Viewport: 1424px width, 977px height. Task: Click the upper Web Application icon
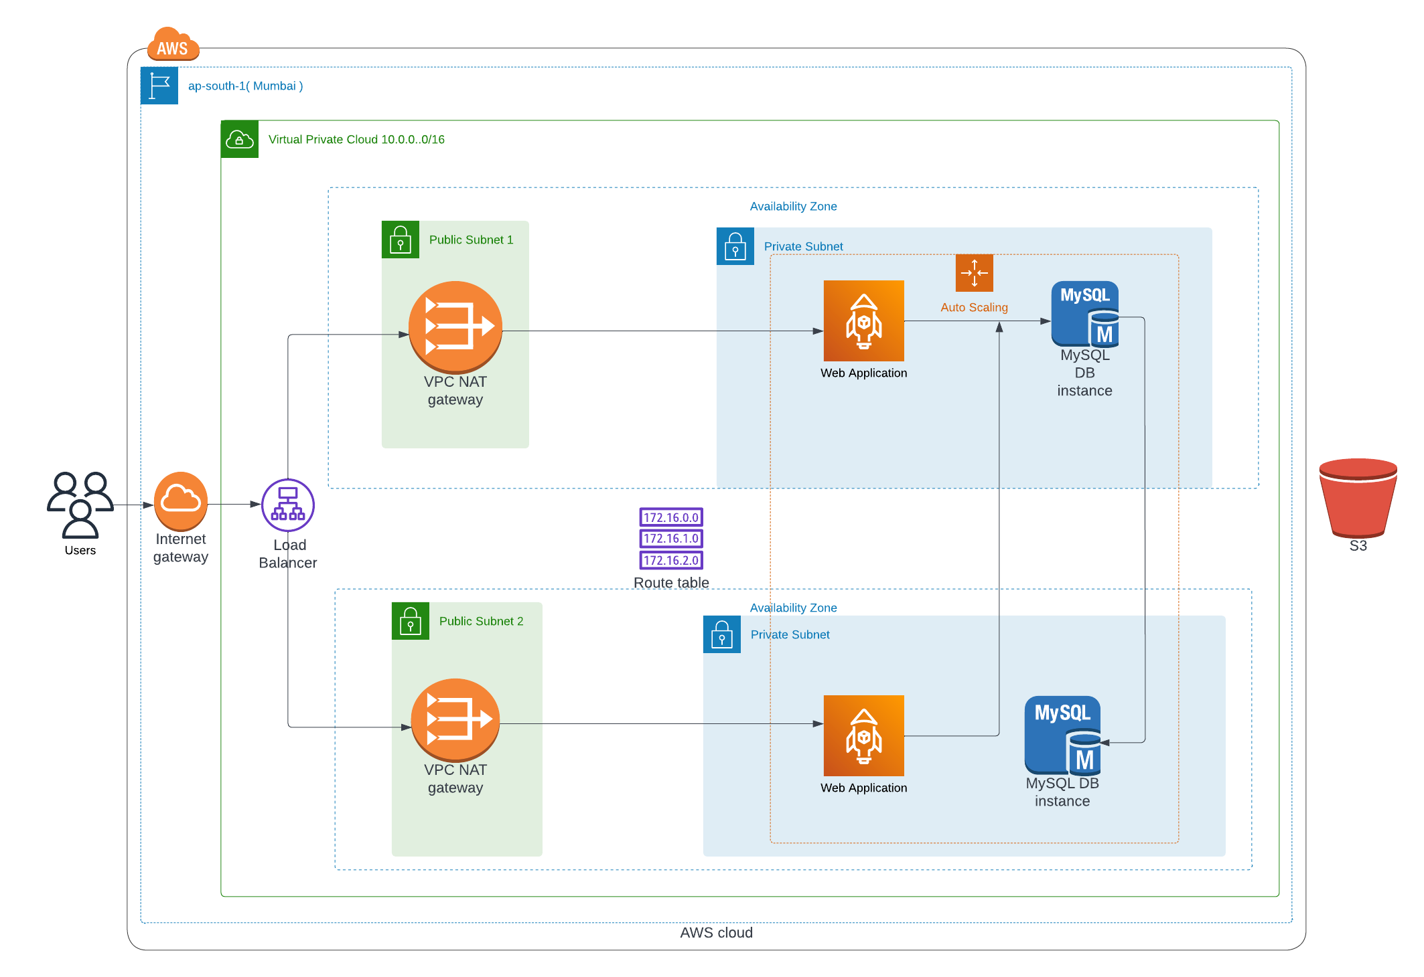click(x=864, y=321)
